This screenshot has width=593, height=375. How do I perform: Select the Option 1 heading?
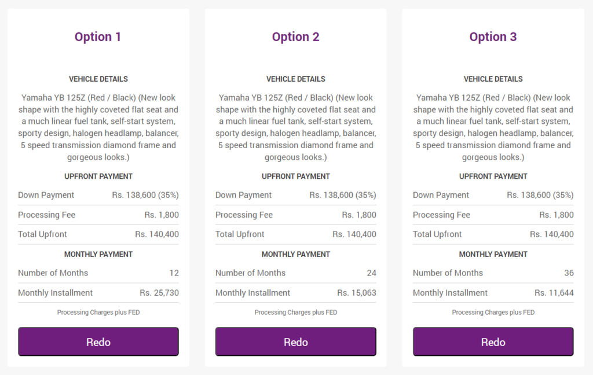tap(98, 36)
